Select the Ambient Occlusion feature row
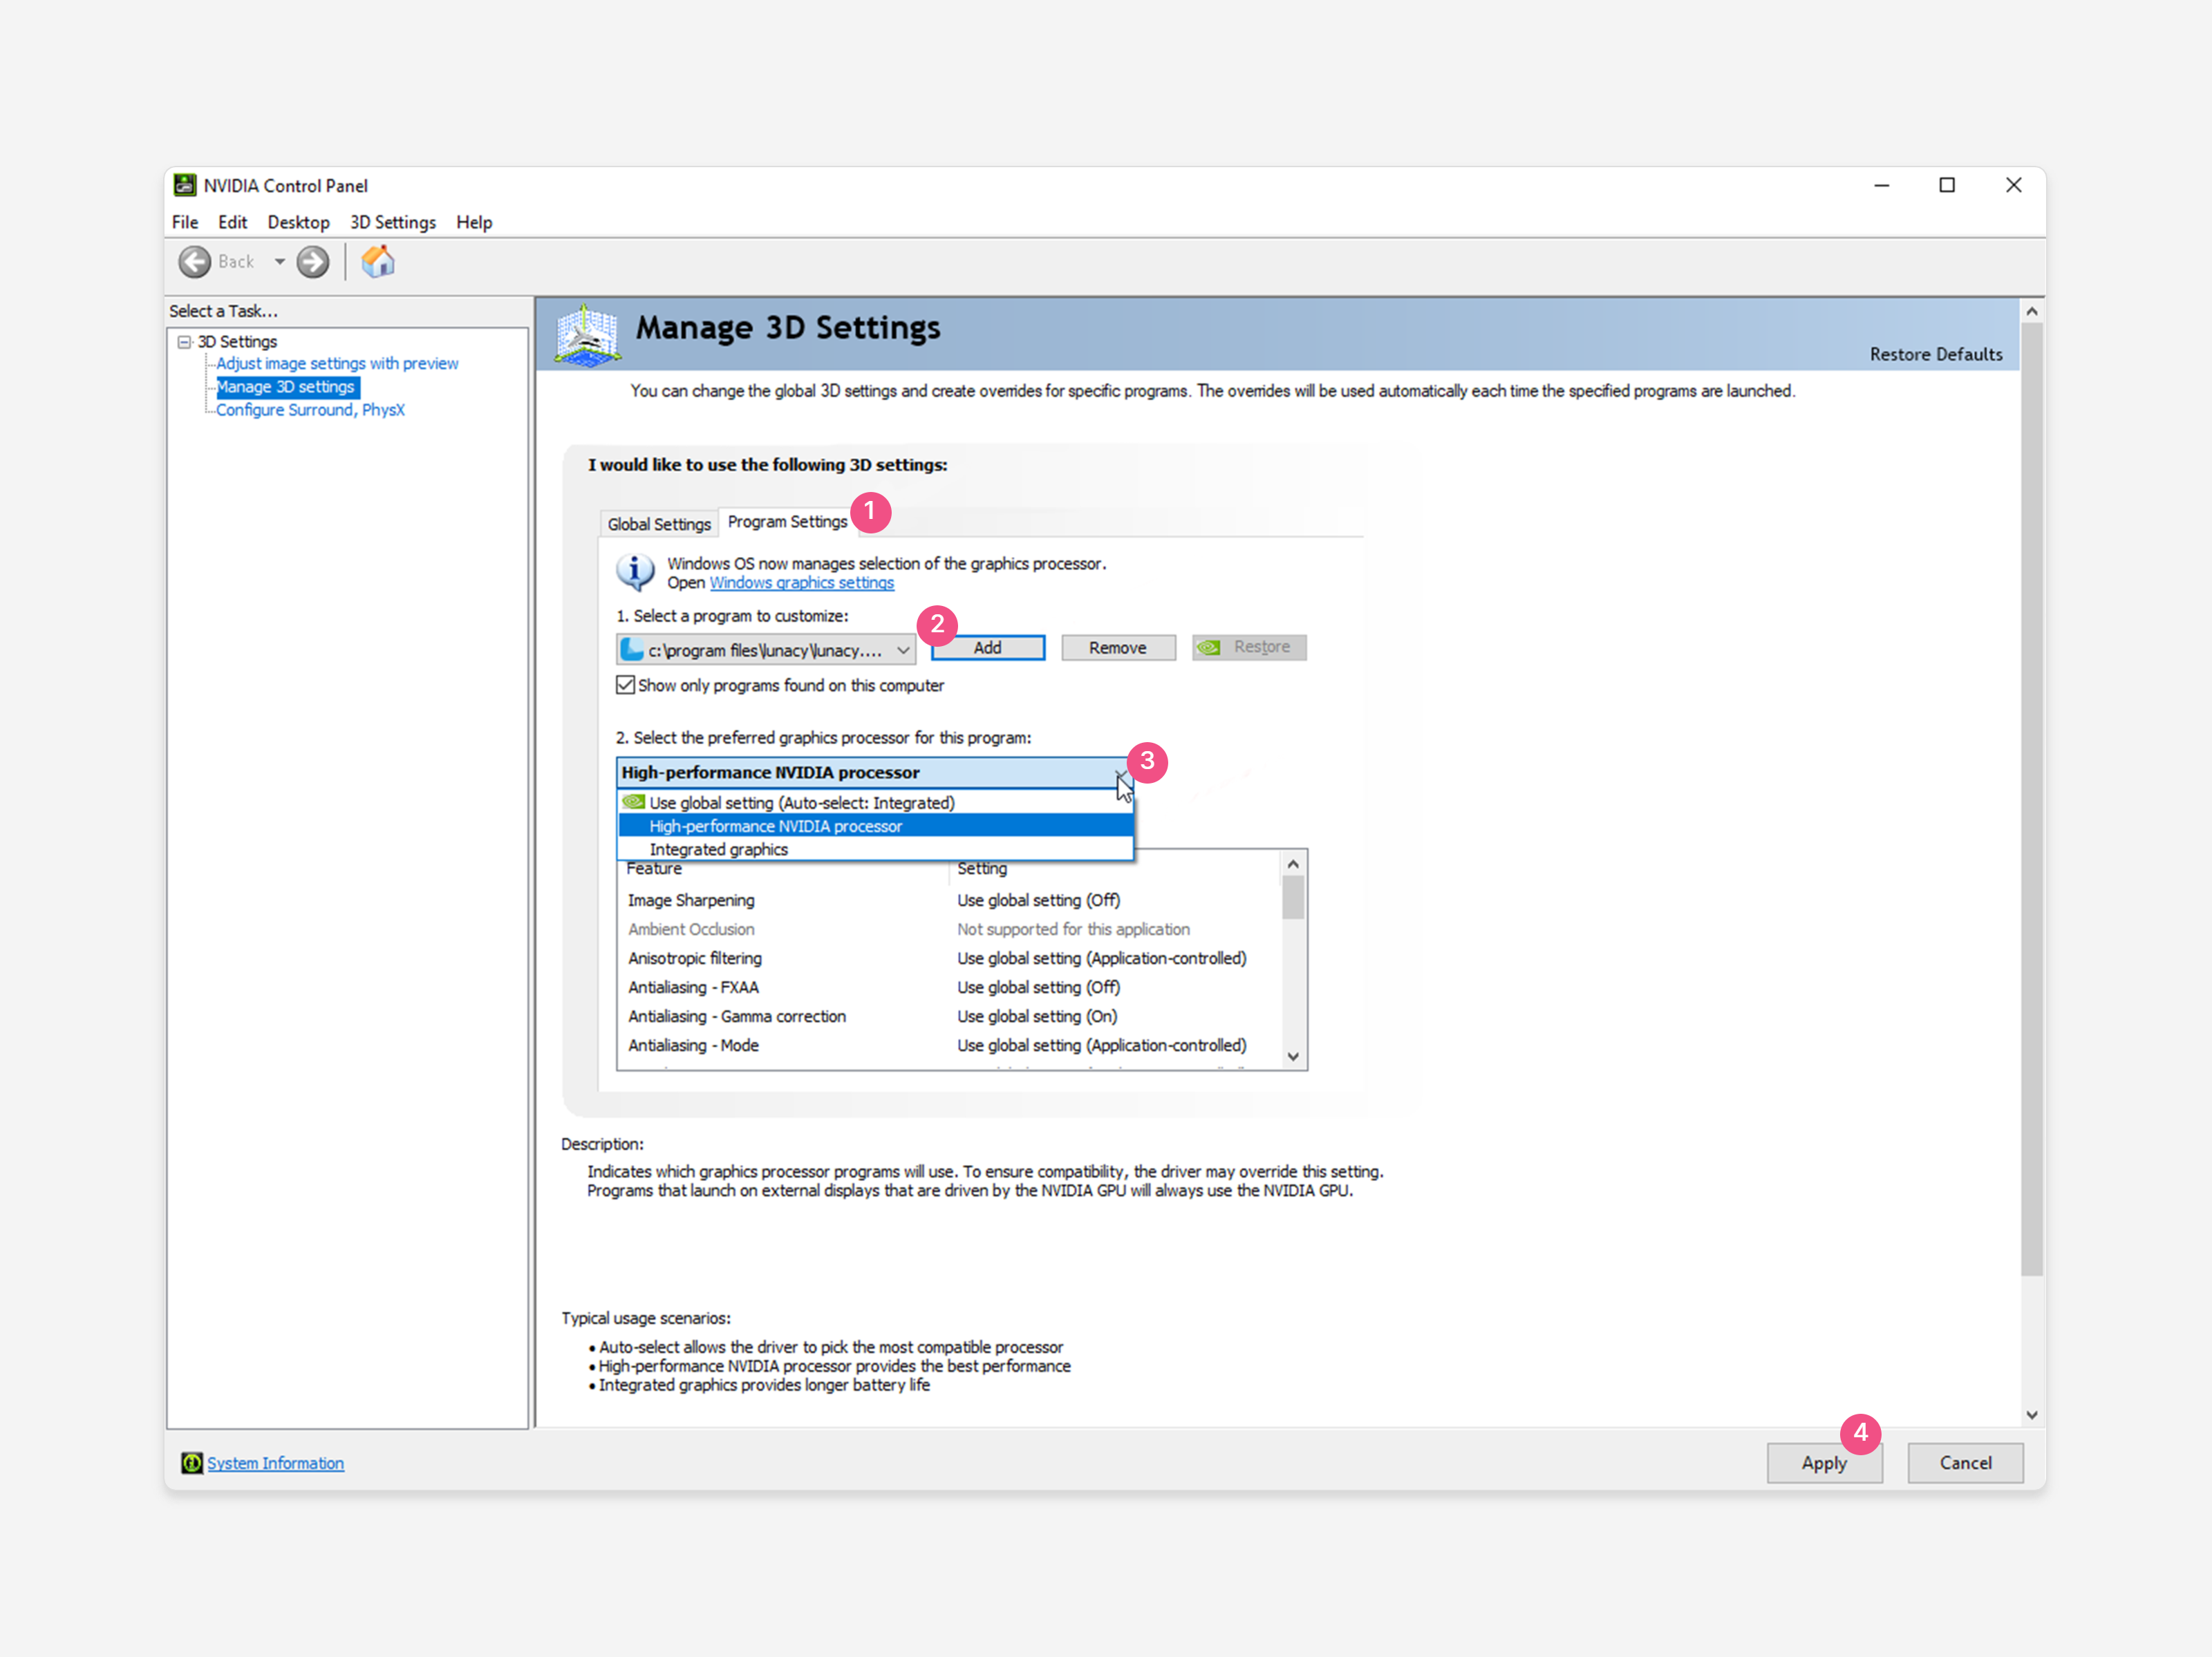This screenshot has height=1657, width=2212. click(x=948, y=929)
